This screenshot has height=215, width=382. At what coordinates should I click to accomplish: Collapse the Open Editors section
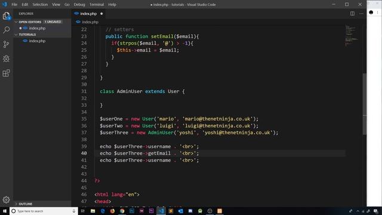pos(30,22)
